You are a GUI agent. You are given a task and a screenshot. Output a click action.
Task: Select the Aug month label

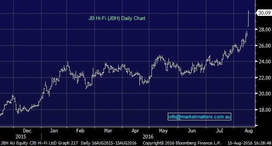pos(249,131)
